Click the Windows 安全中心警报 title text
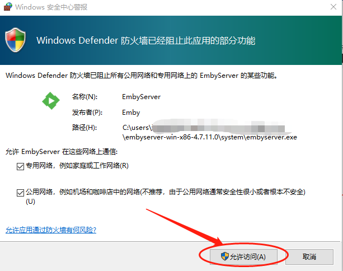 51,7
